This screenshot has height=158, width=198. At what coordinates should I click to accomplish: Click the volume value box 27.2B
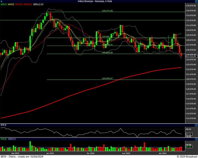[188, 147]
